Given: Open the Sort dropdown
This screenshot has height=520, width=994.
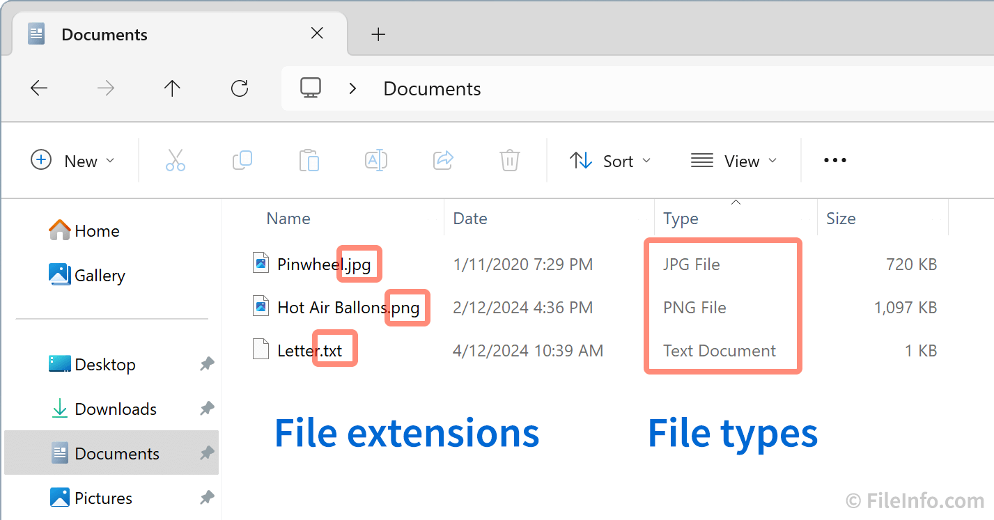Looking at the screenshot, I should click(611, 160).
